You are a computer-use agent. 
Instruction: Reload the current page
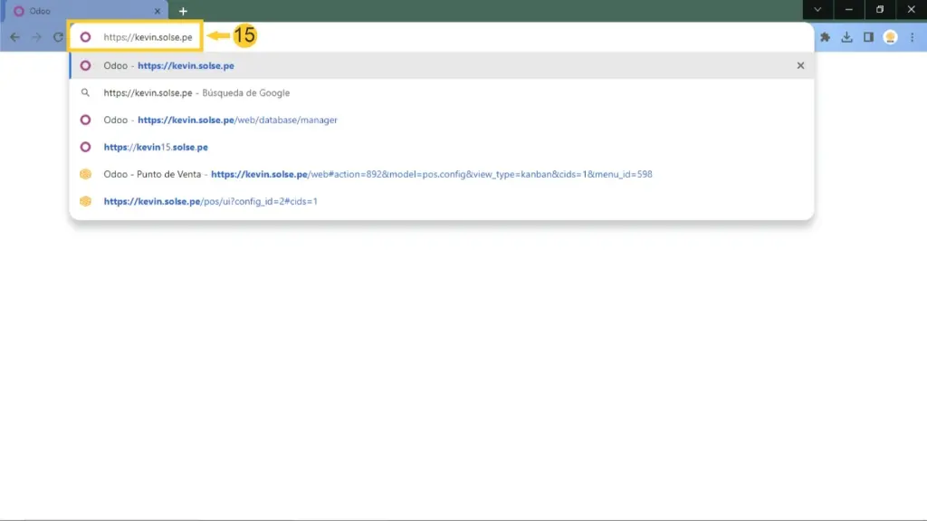coord(58,37)
